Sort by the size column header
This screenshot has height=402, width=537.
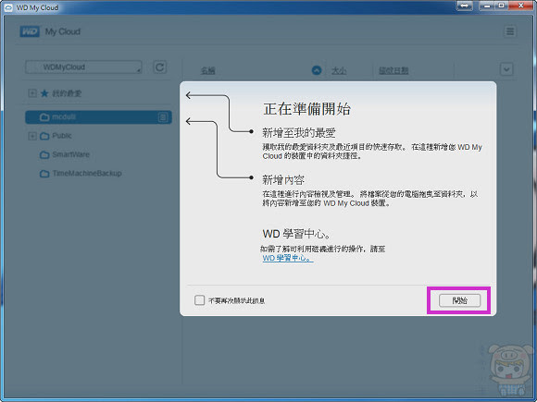point(339,71)
